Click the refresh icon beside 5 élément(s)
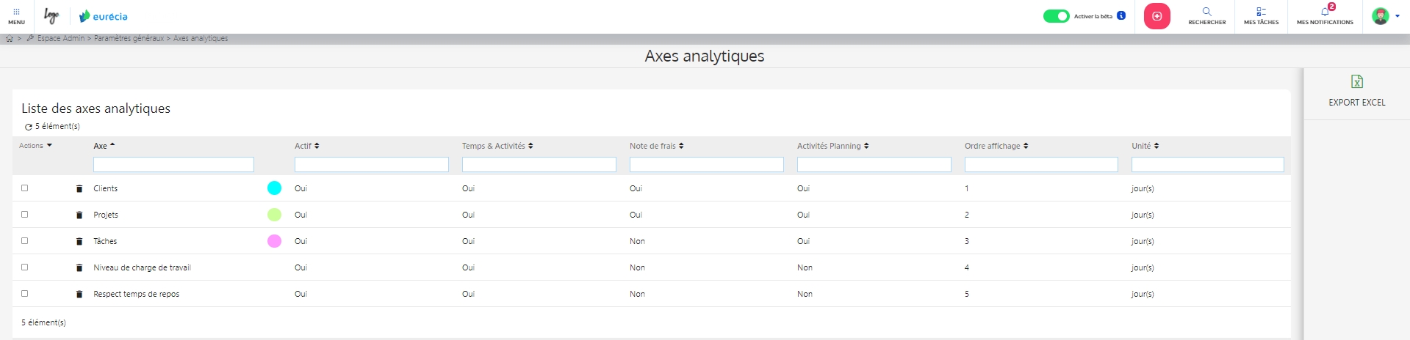Image resolution: width=1410 pixels, height=340 pixels. (29, 127)
